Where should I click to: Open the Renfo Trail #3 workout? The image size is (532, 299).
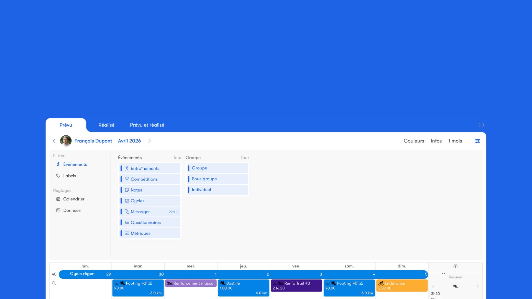pyautogui.click(x=296, y=285)
